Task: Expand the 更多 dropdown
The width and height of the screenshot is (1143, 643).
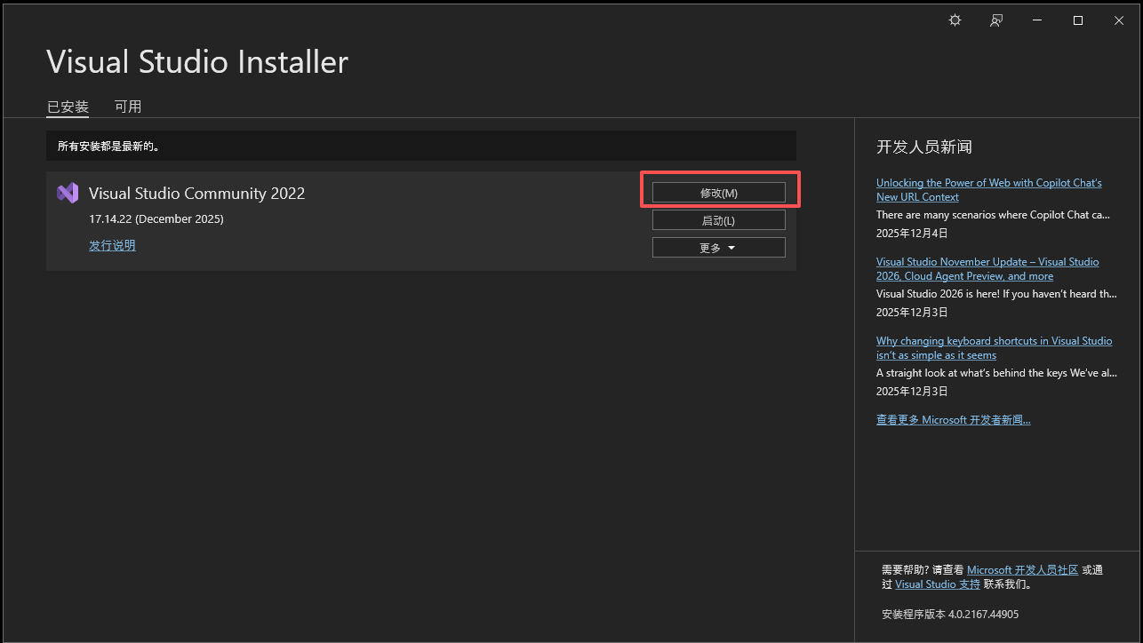Action: 718,248
